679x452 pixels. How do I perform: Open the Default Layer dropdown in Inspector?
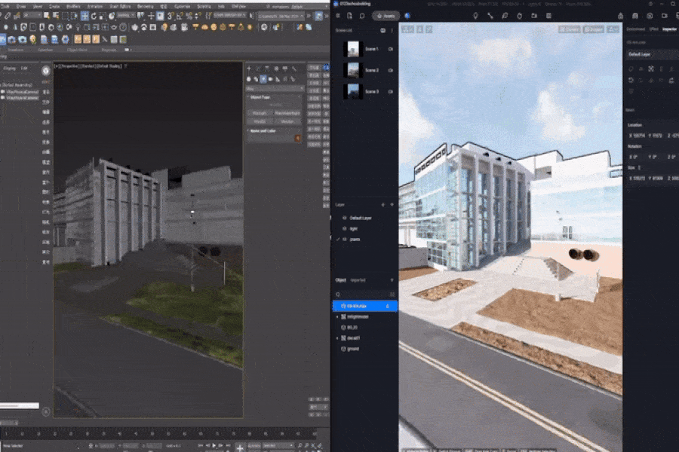652,54
